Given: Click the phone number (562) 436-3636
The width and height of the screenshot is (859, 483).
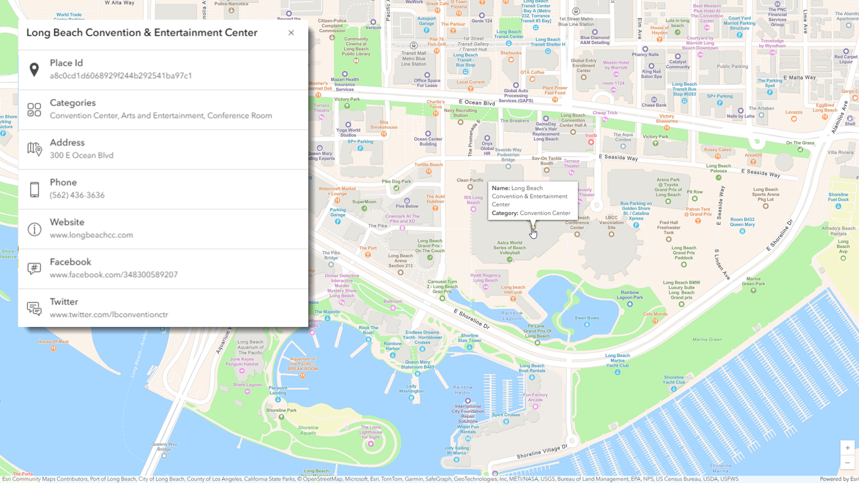Looking at the screenshot, I should coord(77,195).
